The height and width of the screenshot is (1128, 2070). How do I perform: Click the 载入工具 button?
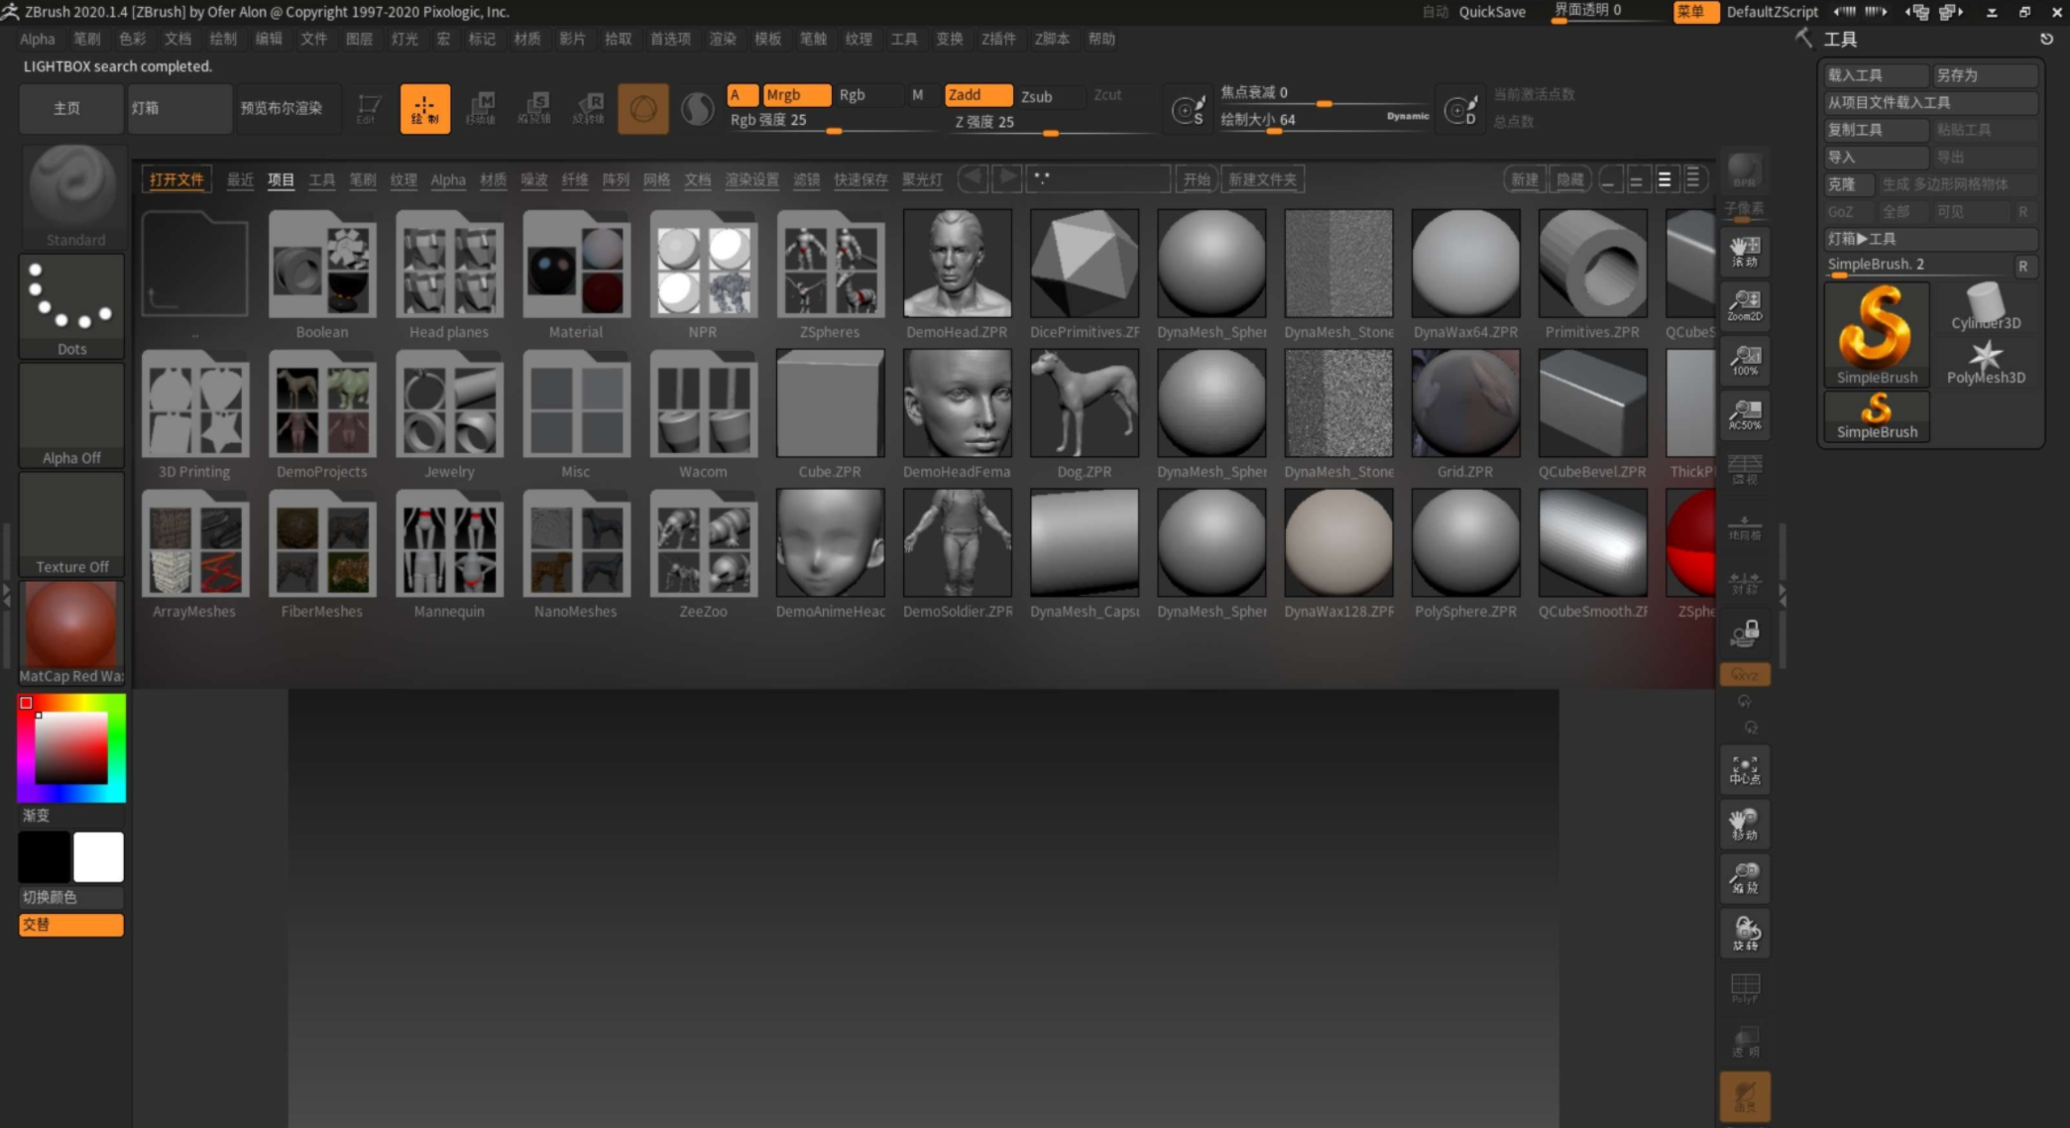click(x=1876, y=75)
